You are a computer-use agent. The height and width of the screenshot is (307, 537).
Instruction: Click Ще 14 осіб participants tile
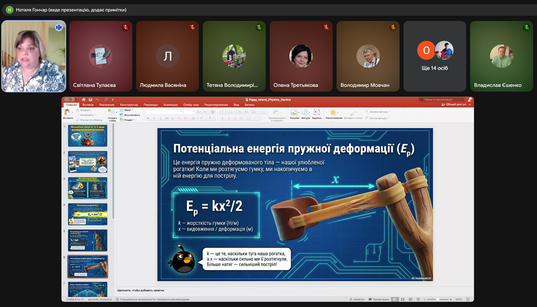click(434, 56)
